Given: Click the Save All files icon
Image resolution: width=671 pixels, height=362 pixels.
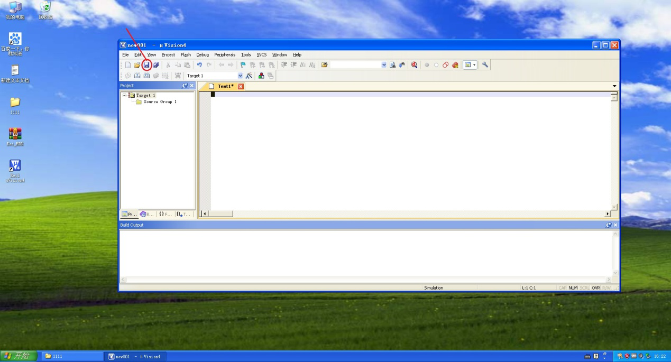Looking at the screenshot, I should coord(156,65).
